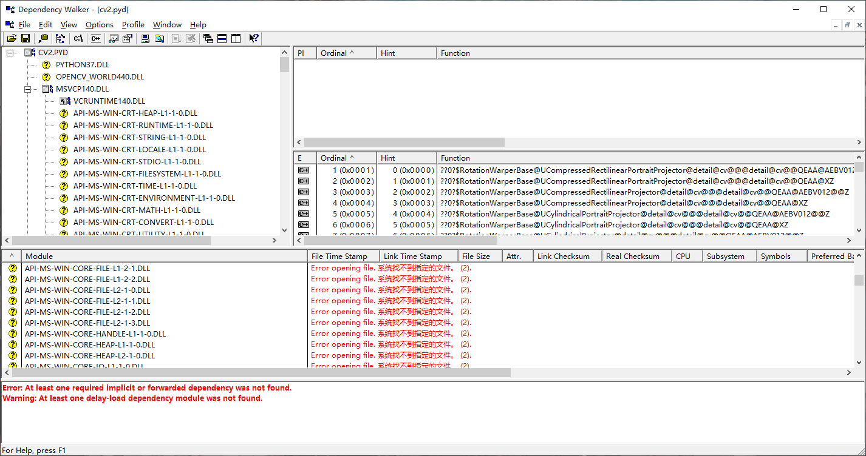Click the context Help arrow-question icon

254,38
